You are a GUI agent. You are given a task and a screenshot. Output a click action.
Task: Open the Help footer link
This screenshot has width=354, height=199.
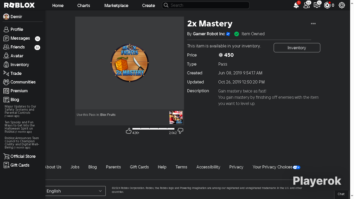(x=162, y=167)
